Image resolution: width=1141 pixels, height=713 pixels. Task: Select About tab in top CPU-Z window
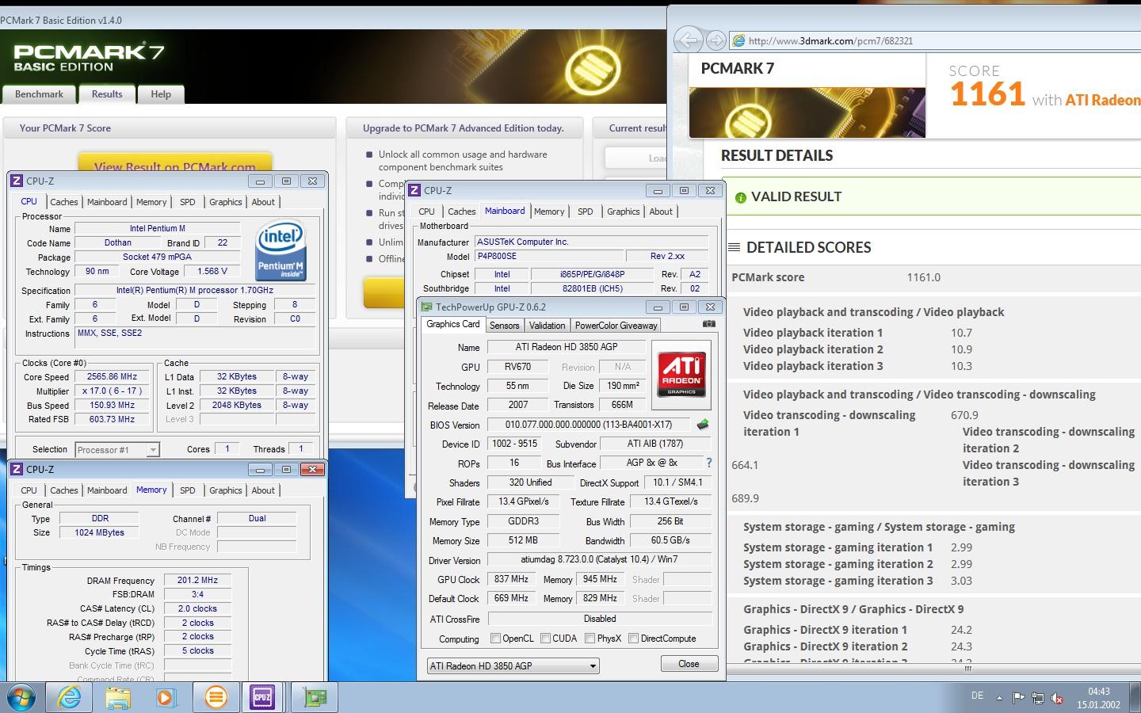(263, 202)
